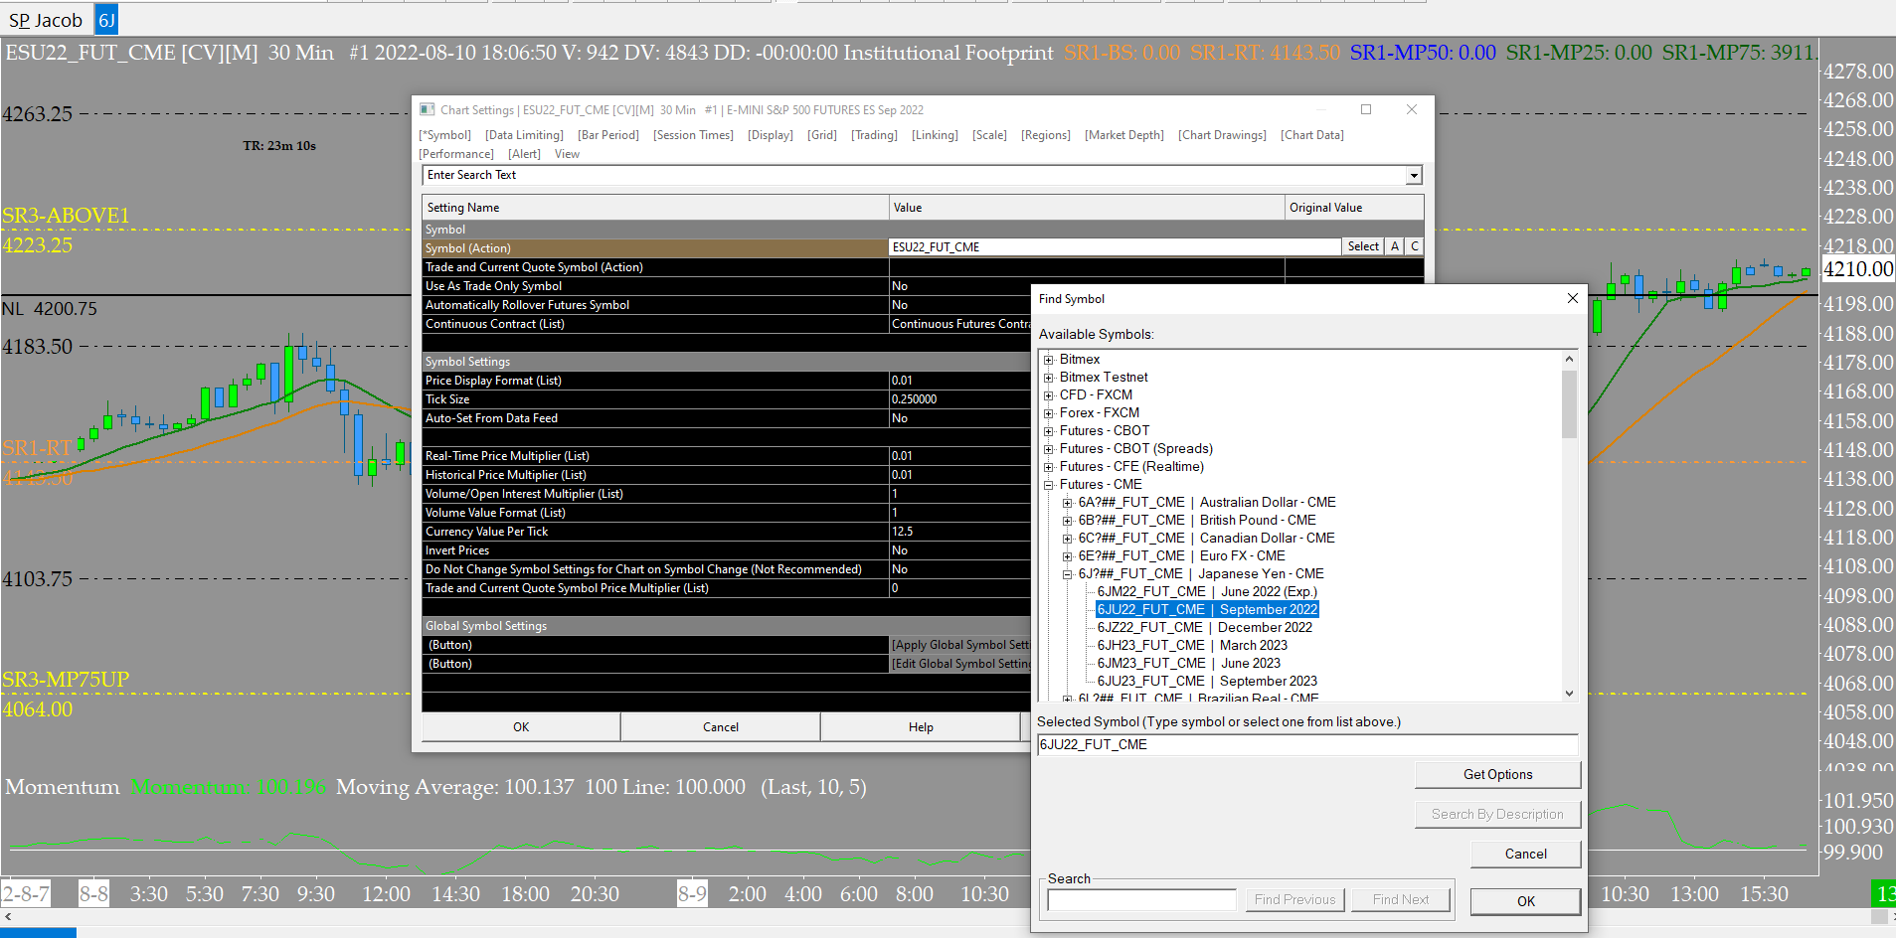Open the [Session Times] tab
Viewport: 1896px width, 938px height.
(x=693, y=135)
